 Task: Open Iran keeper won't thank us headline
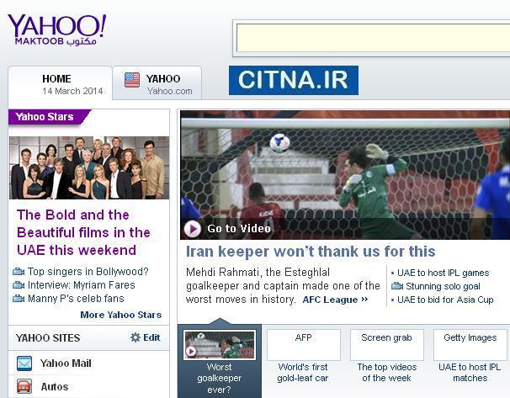(x=311, y=252)
